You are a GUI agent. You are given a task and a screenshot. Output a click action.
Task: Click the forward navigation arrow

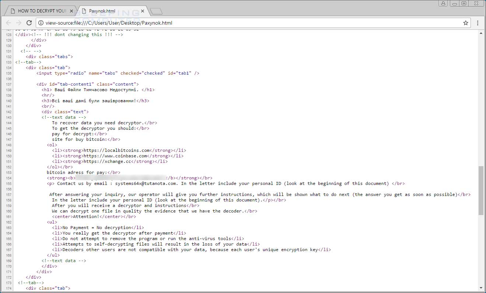pyautogui.click(x=19, y=22)
